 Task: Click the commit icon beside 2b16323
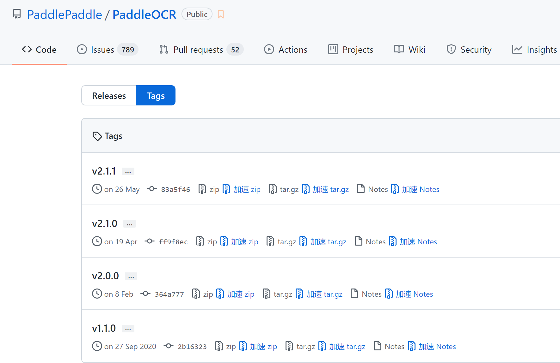pyautogui.click(x=169, y=346)
